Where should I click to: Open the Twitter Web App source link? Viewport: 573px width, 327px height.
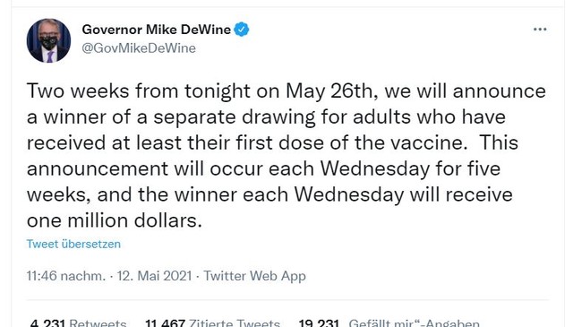pyautogui.click(x=254, y=276)
